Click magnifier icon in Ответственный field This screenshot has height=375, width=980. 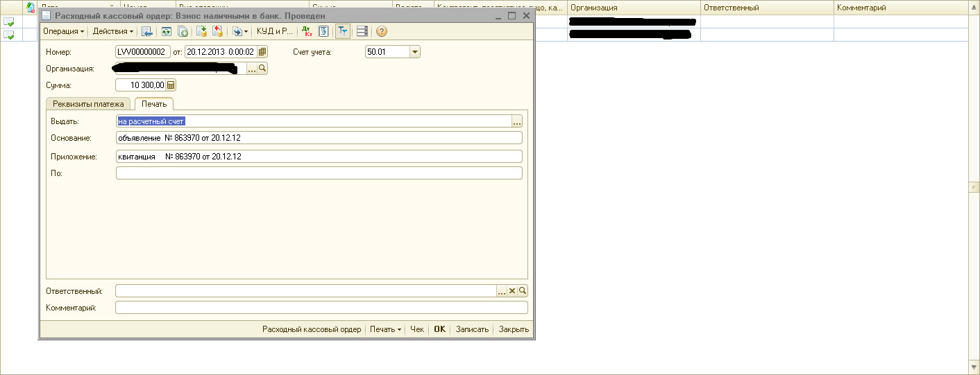click(523, 291)
